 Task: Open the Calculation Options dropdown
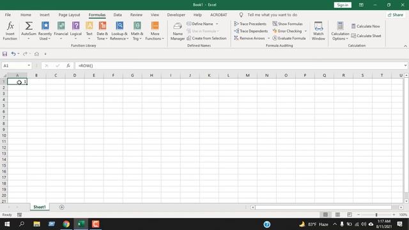pyautogui.click(x=340, y=31)
